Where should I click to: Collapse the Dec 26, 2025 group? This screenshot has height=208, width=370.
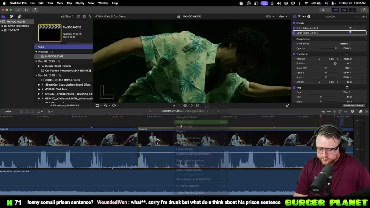coord(36,61)
